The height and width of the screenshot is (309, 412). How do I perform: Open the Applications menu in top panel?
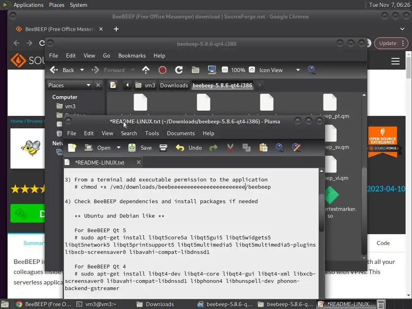[x=29, y=5]
